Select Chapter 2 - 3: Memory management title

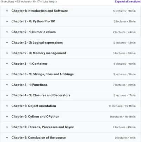(x=39, y=53)
